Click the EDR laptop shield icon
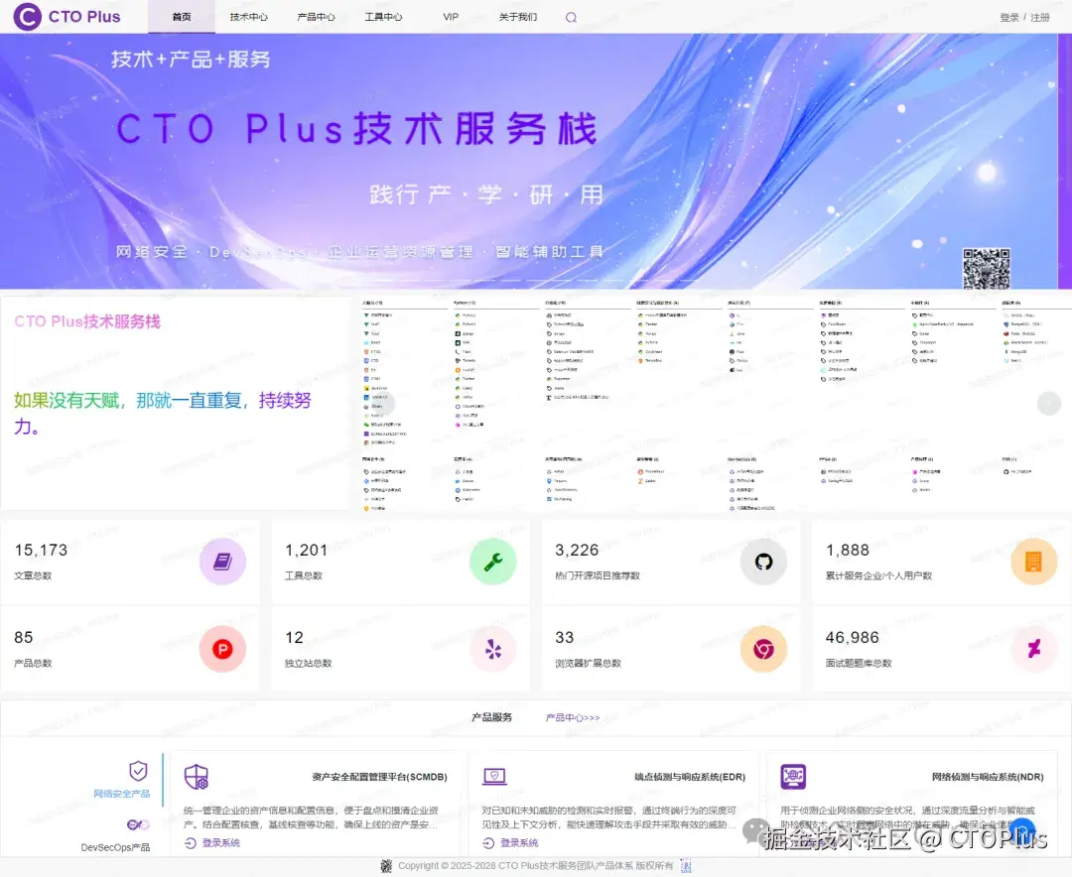This screenshot has width=1072, height=877. pyautogui.click(x=494, y=776)
